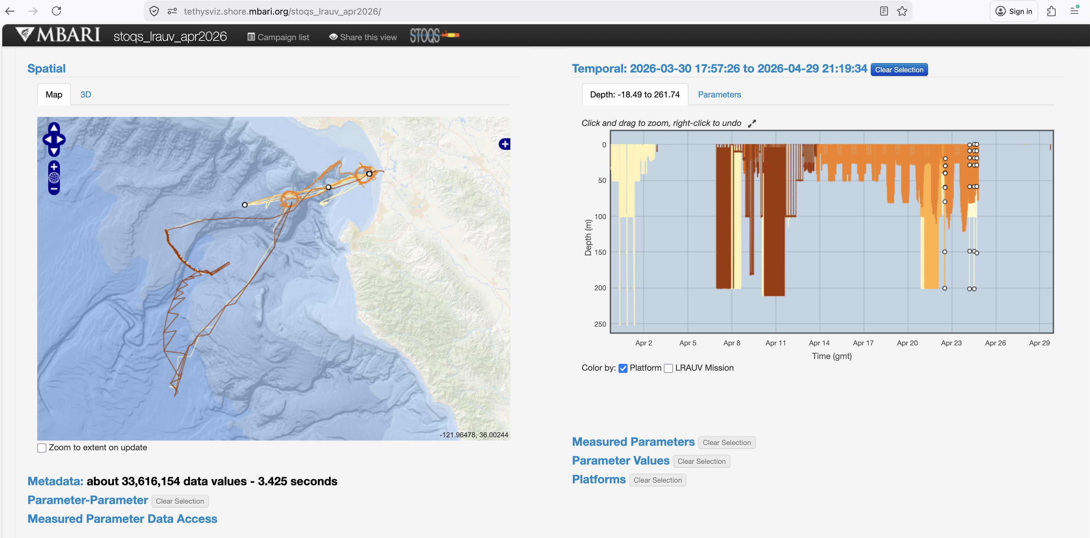Check Color by LRAUV Mission

point(668,368)
